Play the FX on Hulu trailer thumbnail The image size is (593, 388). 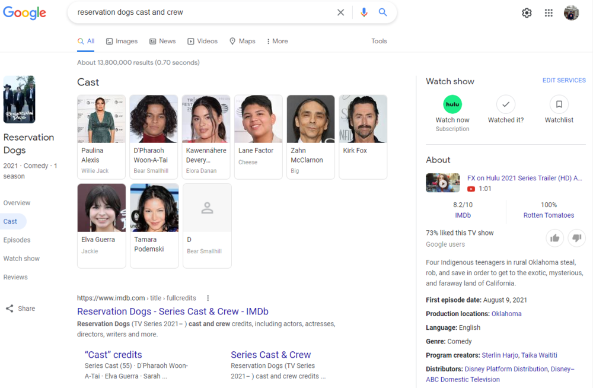coord(442,183)
